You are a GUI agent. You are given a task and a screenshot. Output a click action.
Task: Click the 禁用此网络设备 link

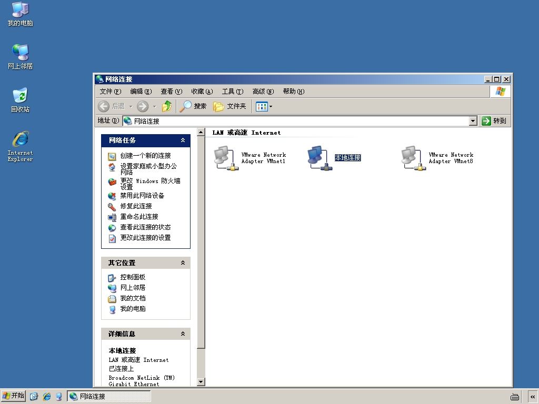142,196
